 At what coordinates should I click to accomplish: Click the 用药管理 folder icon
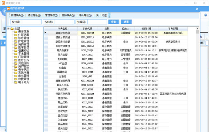[x=16, y=44]
